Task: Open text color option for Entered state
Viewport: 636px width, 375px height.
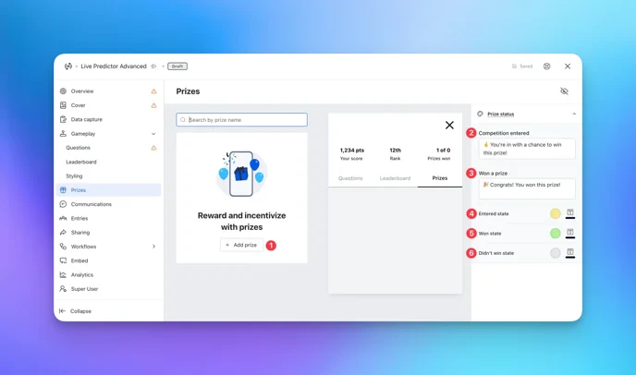Action: pyautogui.click(x=569, y=213)
